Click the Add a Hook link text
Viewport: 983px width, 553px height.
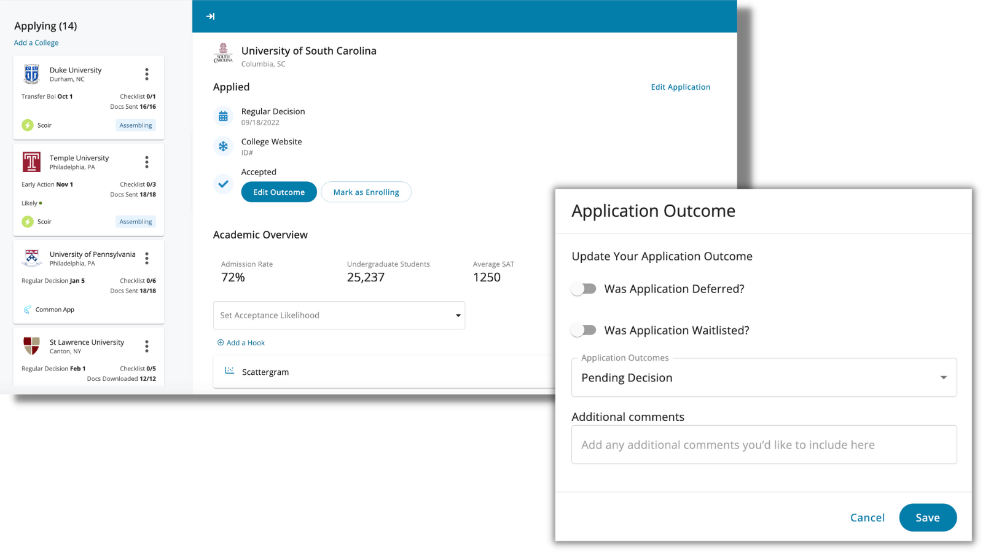tap(246, 343)
